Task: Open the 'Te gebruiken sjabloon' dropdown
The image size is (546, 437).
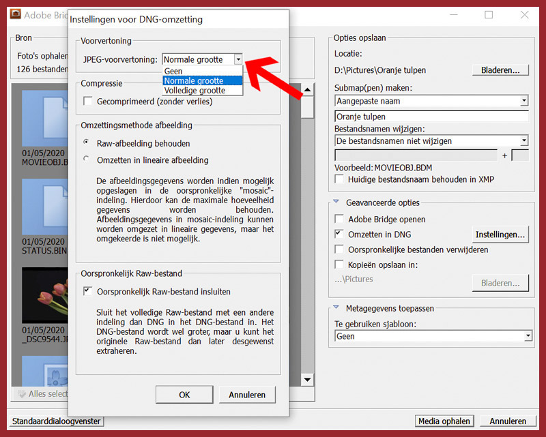Action: (433, 336)
